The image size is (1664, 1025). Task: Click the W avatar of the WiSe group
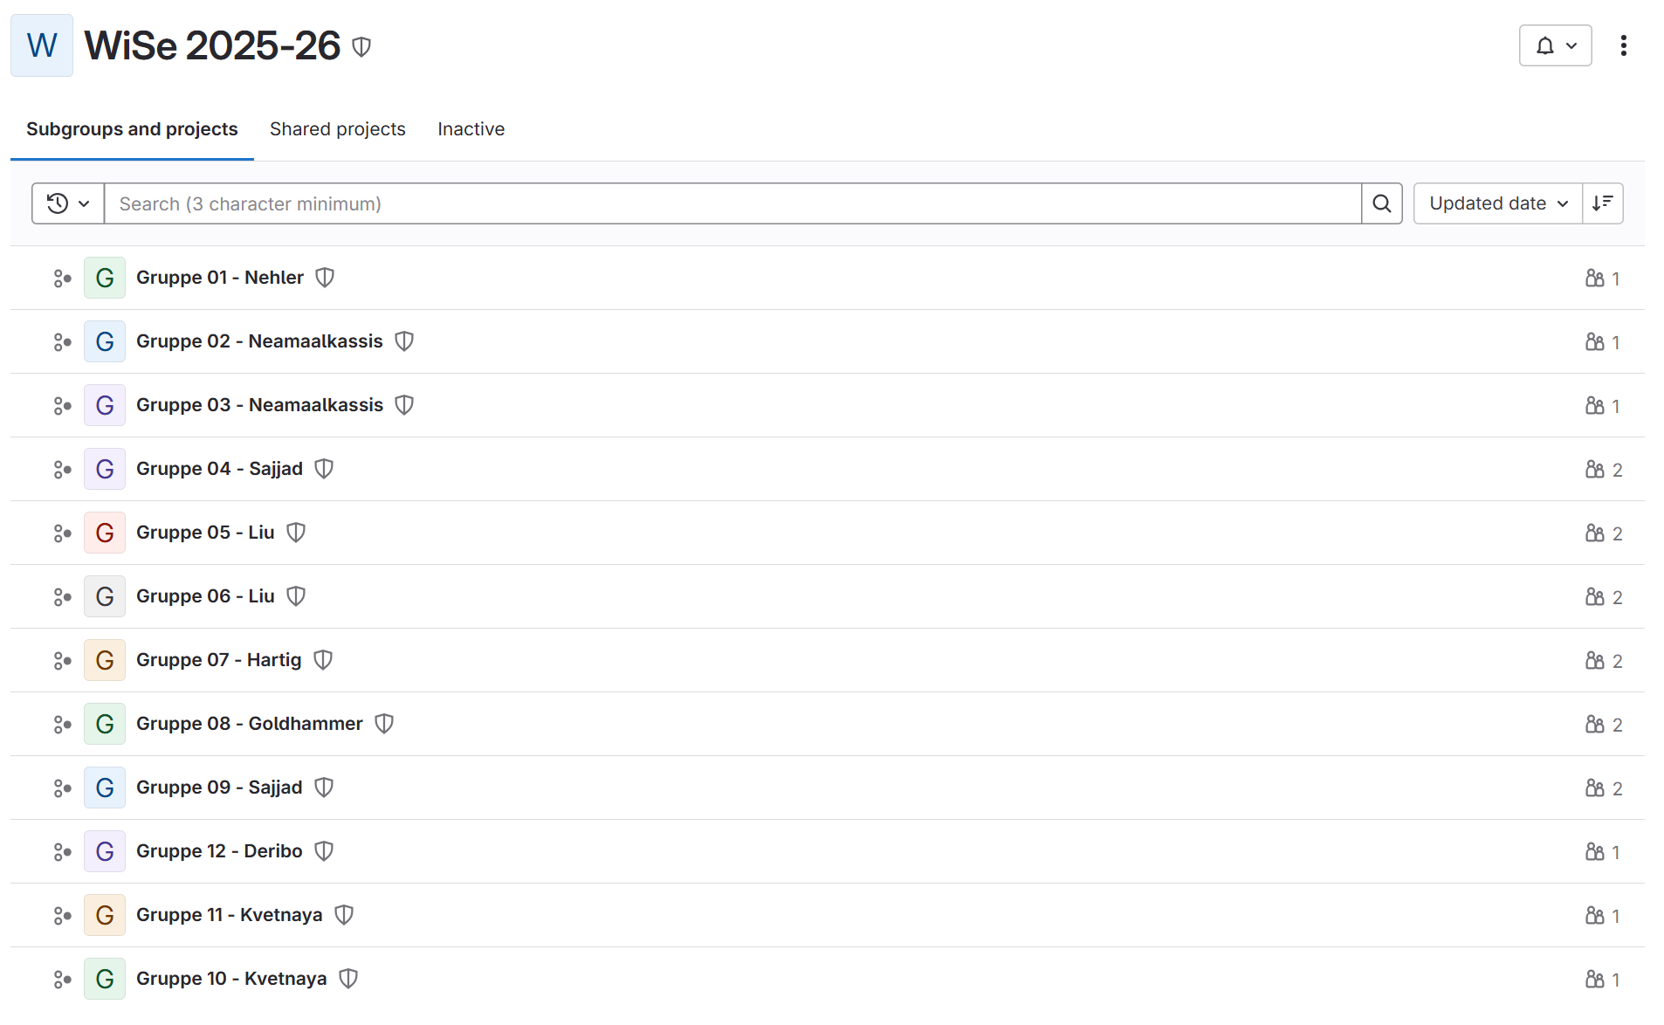click(42, 45)
